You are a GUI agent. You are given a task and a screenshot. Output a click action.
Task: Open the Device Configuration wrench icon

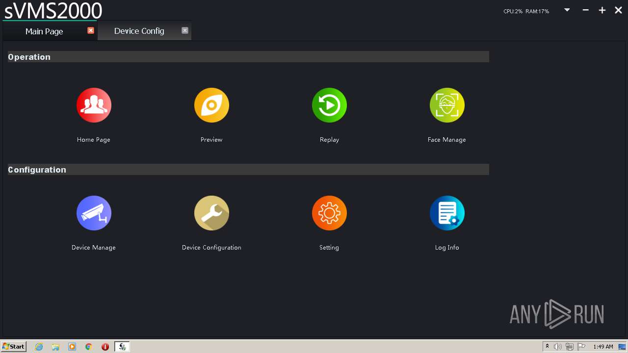(x=211, y=213)
